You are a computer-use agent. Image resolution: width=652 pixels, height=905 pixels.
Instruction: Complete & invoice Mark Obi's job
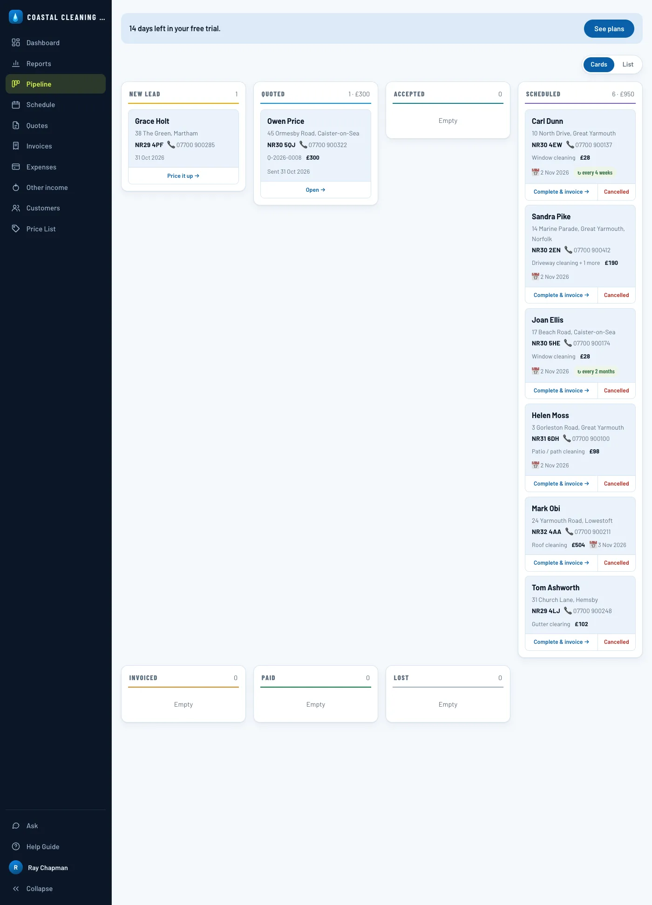[x=561, y=563]
